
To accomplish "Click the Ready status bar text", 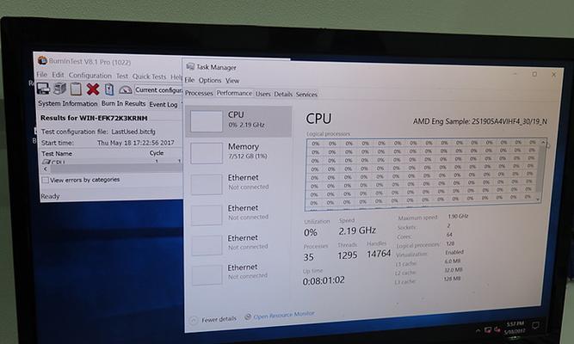I will [50, 196].
